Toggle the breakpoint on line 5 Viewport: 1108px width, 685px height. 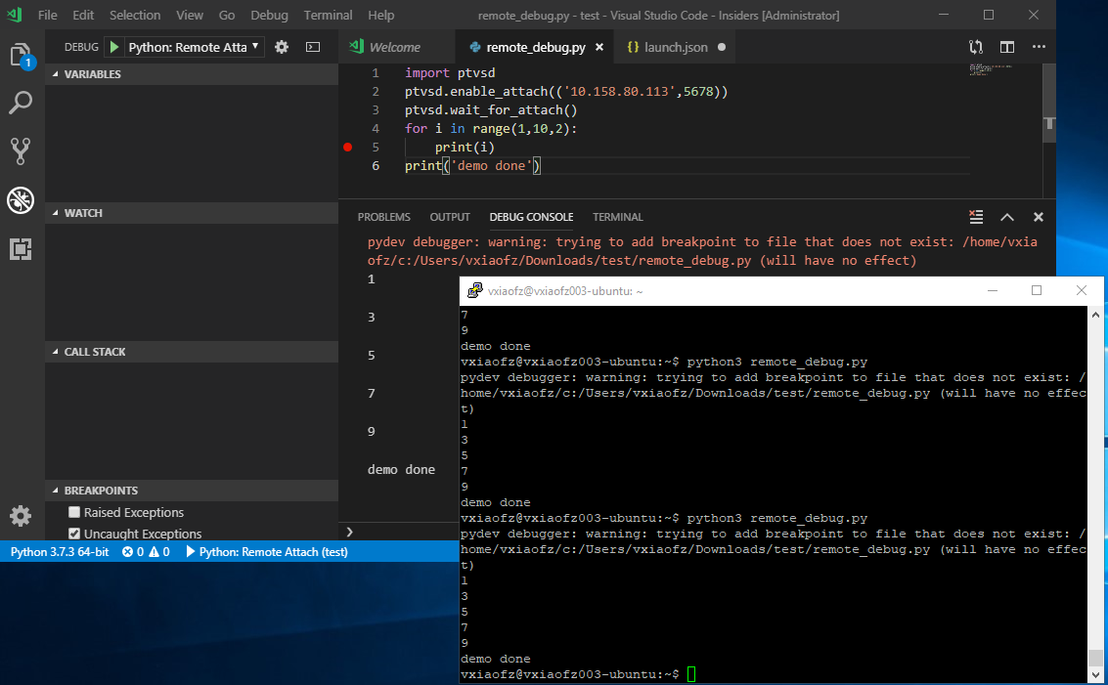click(x=347, y=147)
